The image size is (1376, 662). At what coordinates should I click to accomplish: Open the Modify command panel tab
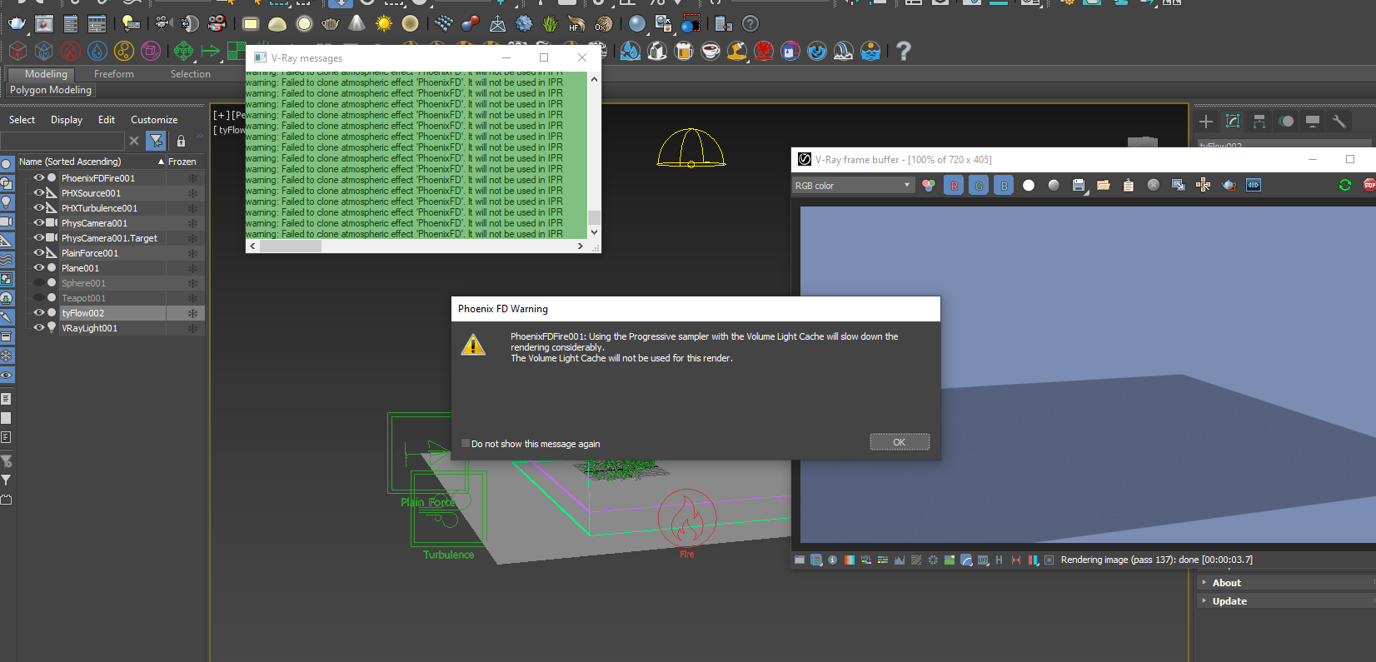coord(1233,122)
